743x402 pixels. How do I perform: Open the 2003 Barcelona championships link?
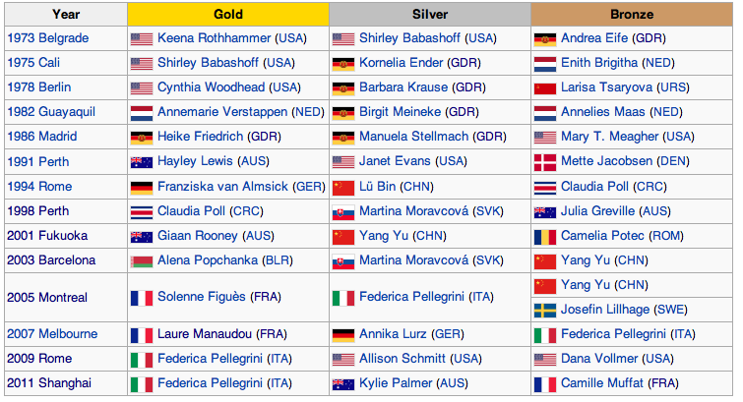[51, 260]
